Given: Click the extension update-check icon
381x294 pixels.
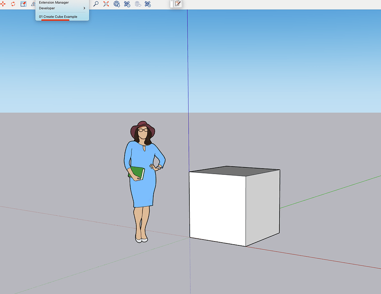Looking at the screenshot, I should [126, 4].
